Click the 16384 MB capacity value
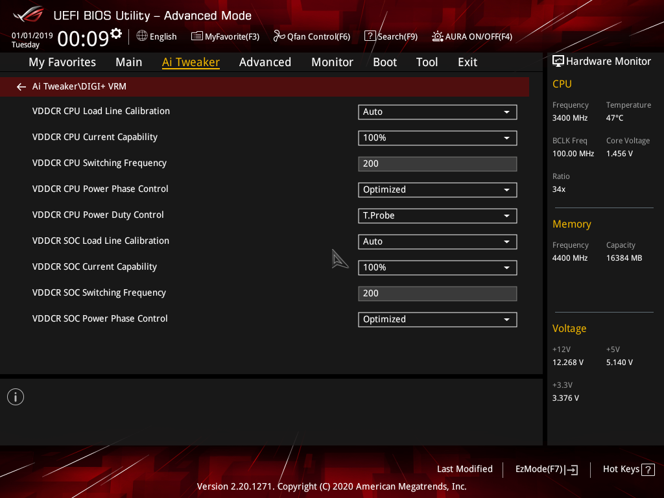 tap(624, 258)
